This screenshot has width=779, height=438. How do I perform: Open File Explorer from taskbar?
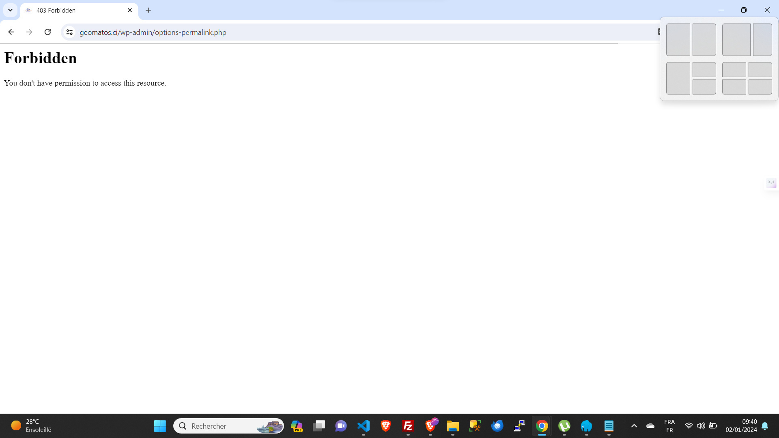coord(452,426)
